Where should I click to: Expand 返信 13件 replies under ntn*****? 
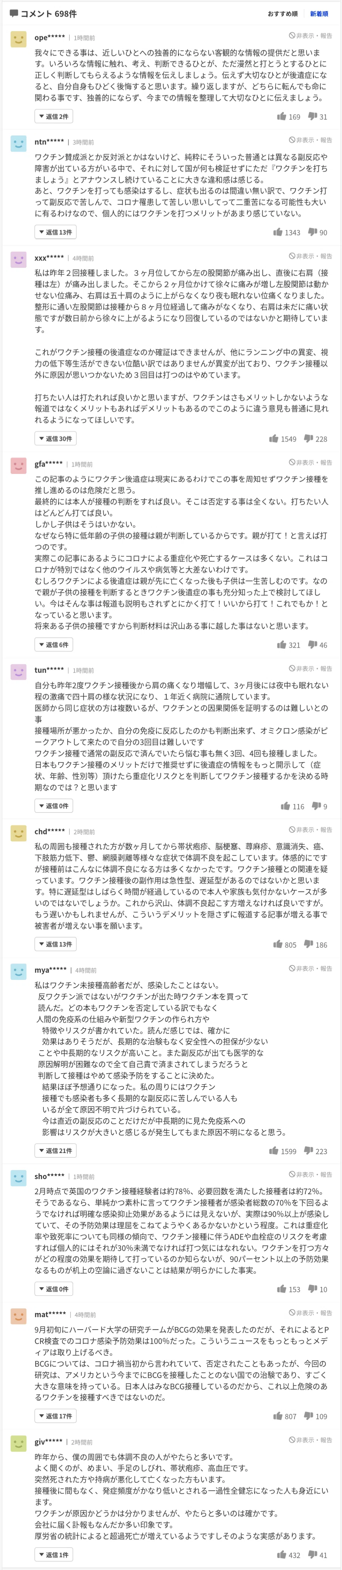(x=56, y=232)
